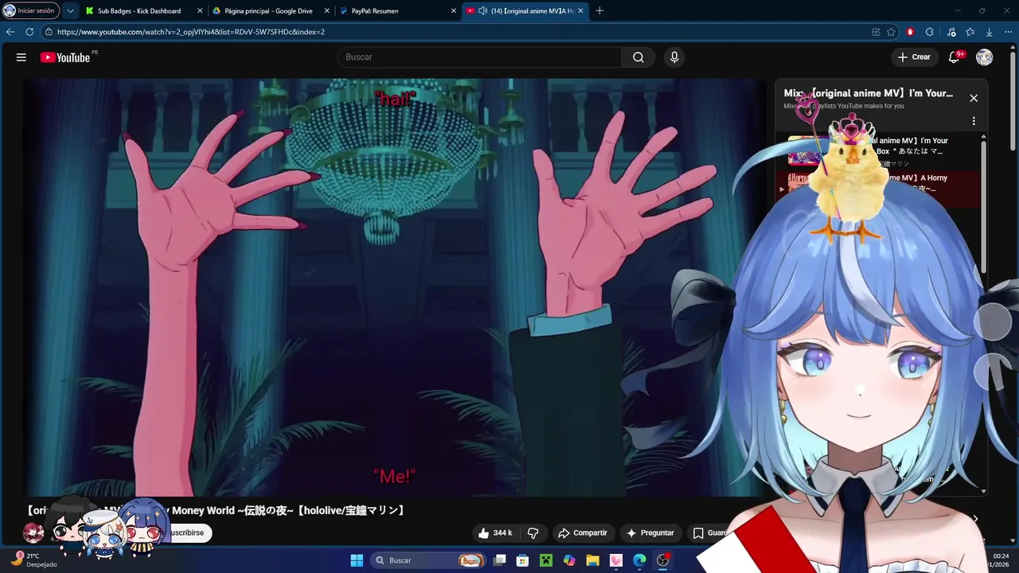Screen dimensions: 1019x573
Task: Open browser downloads
Action: [989, 32]
